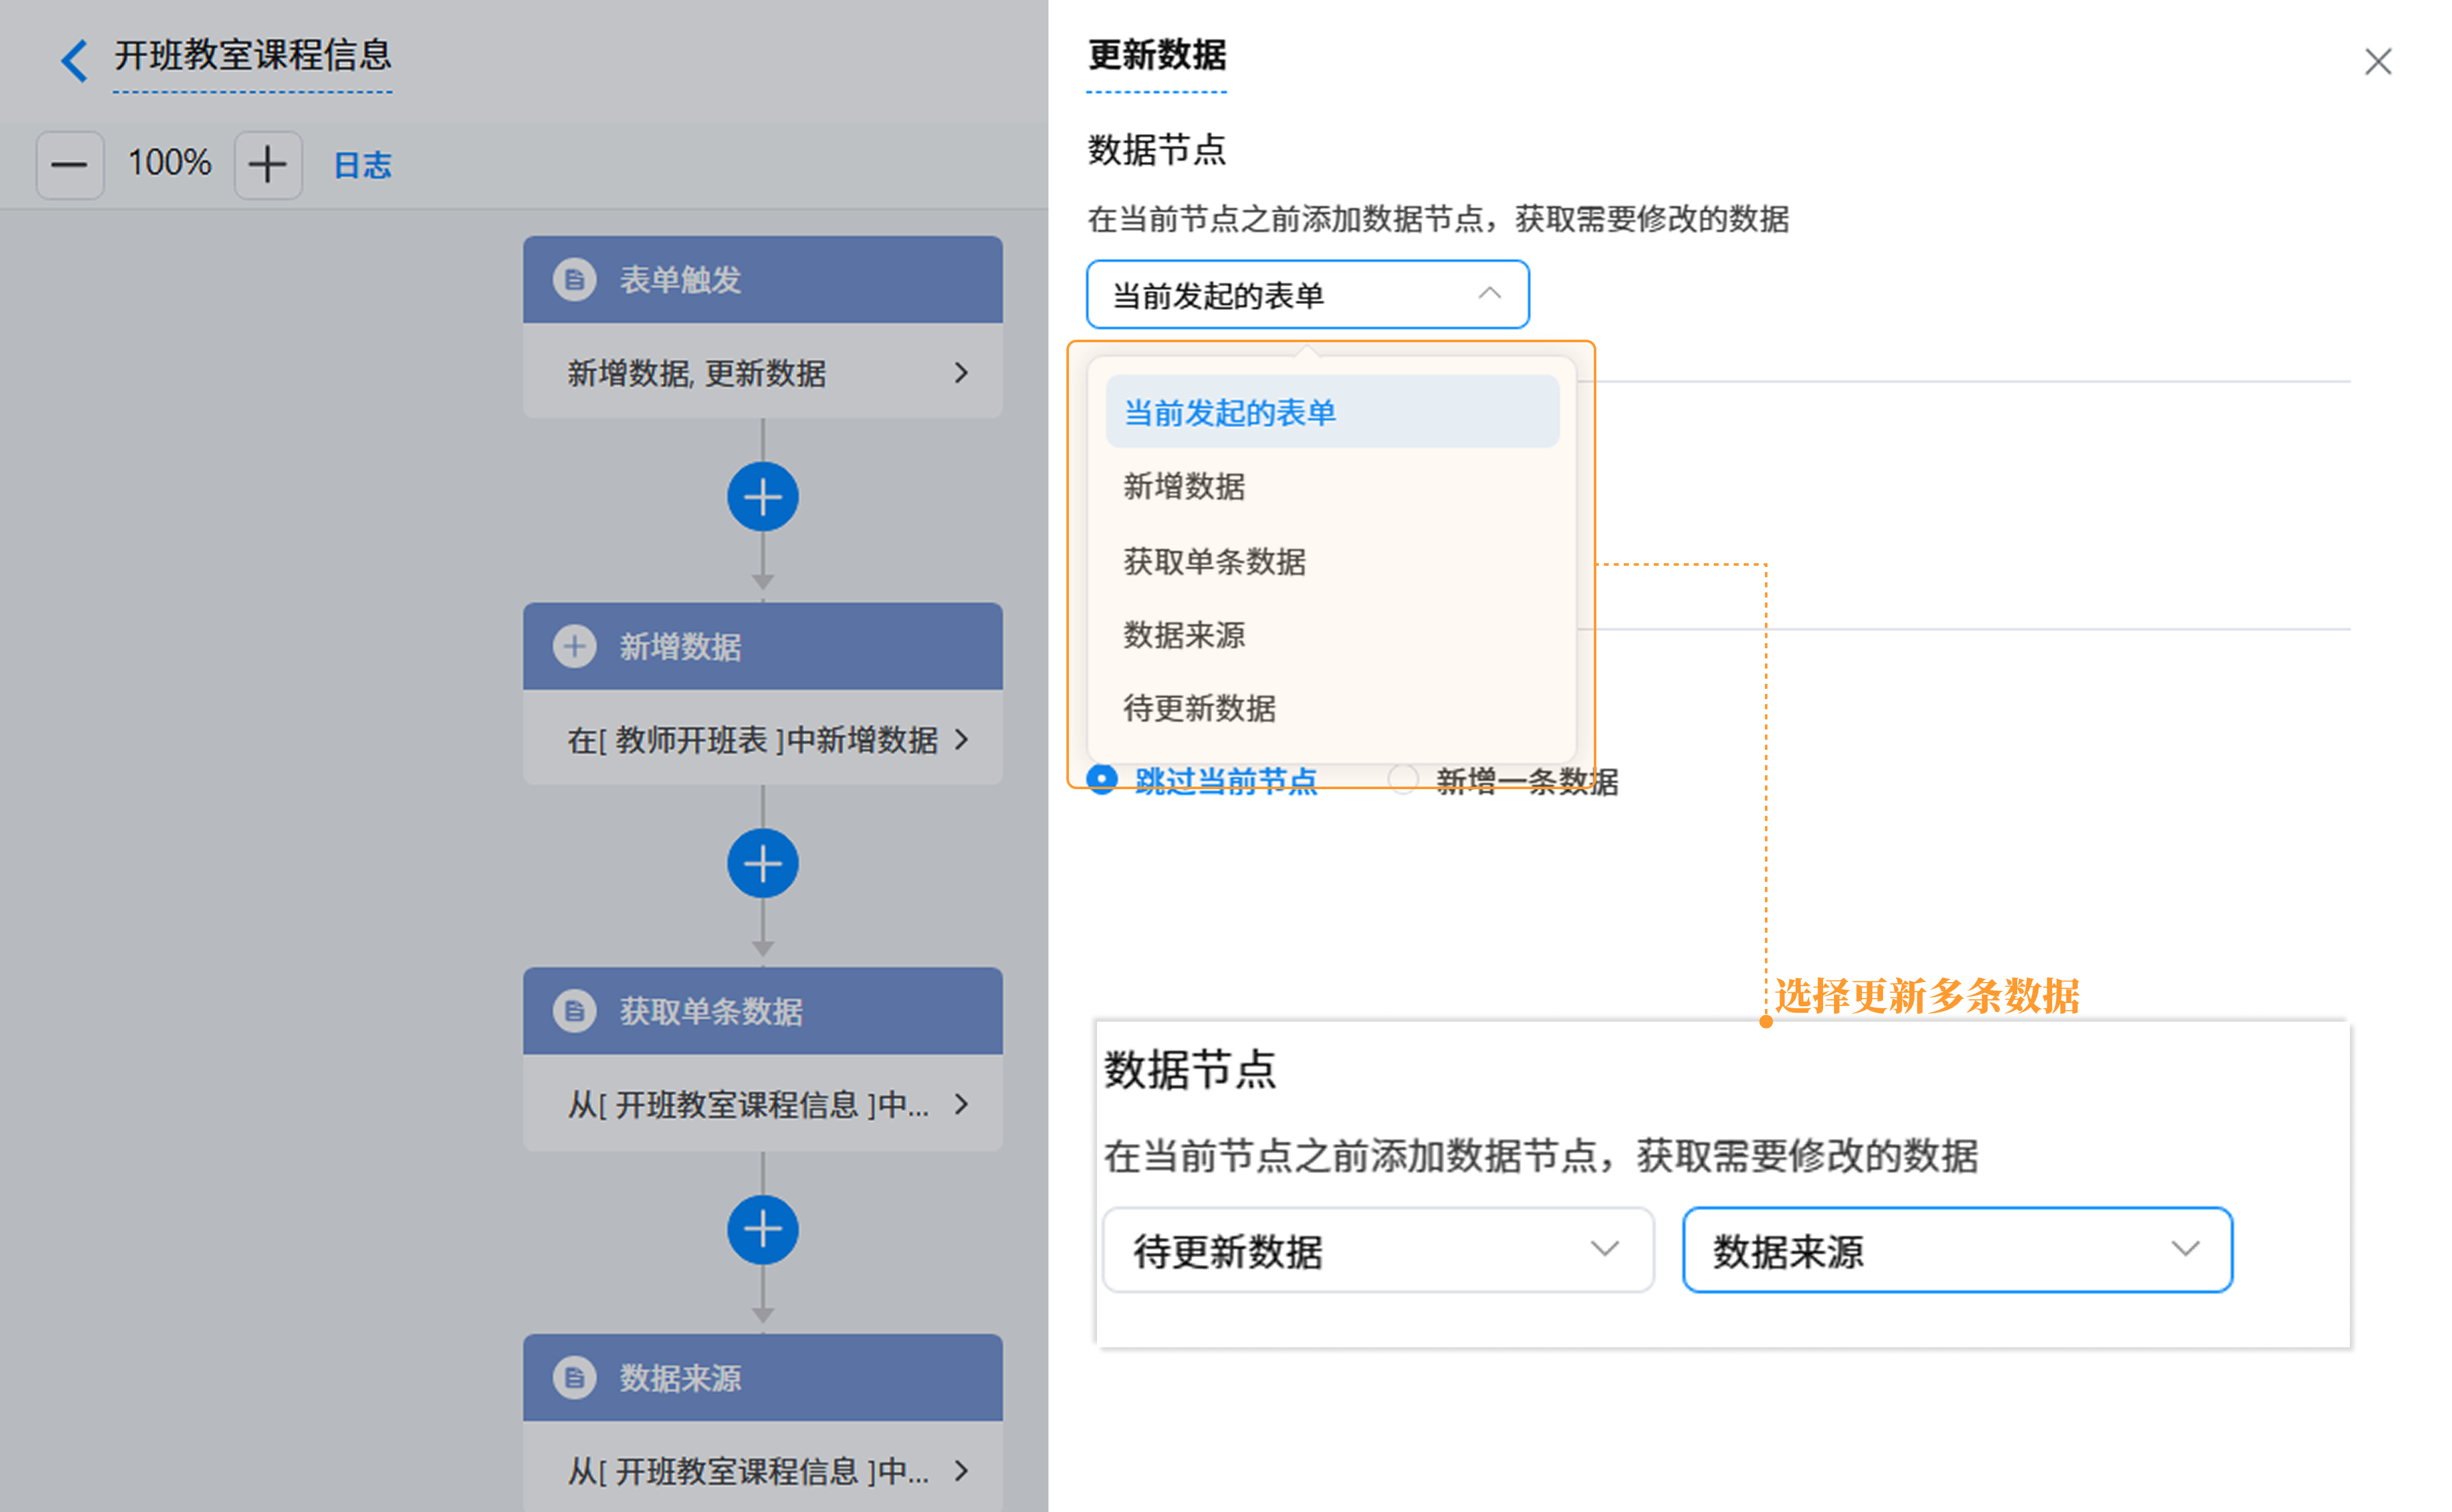Click the 数据来源 node icon
The height and width of the screenshot is (1512, 2452).
[x=575, y=1378]
